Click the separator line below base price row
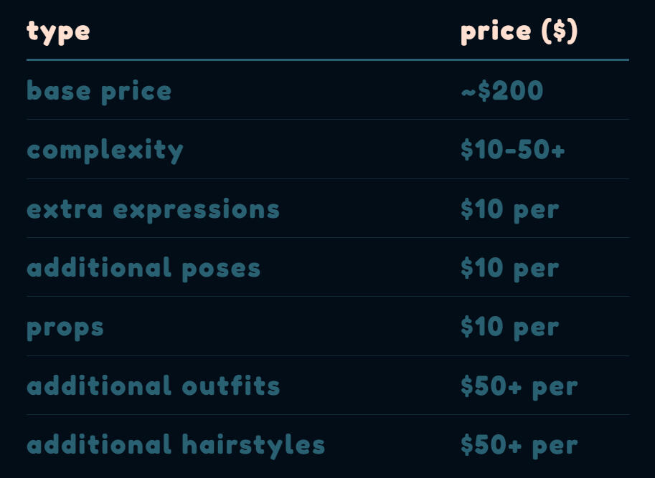 pyautogui.click(x=327, y=119)
